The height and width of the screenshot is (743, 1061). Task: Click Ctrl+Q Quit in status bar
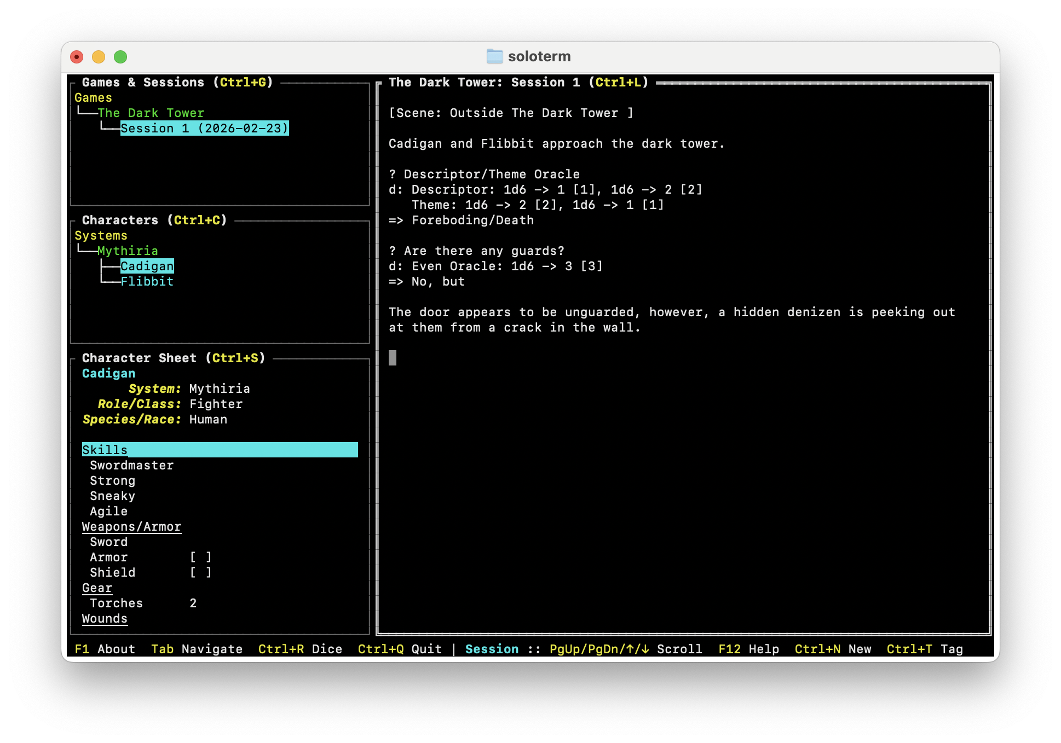[x=400, y=649]
